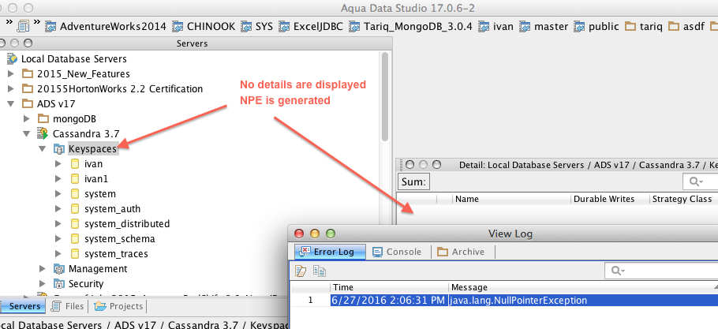Switch to the Files tab
718x329 pixels.
click(68, 306)
